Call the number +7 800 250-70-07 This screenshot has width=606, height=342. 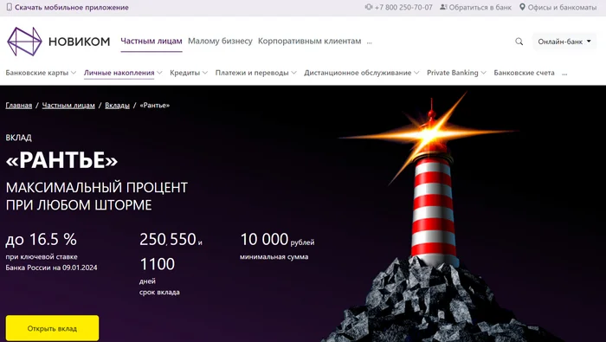[403, 7]
